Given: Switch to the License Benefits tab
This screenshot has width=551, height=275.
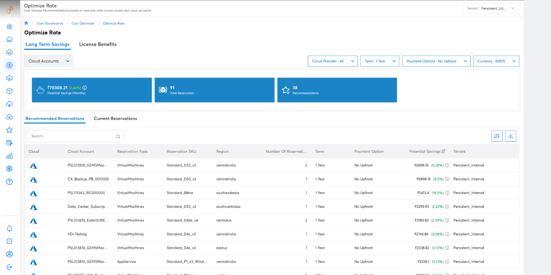Looking at the screenshot, I should pyautogui.click(x=98, y=44).
